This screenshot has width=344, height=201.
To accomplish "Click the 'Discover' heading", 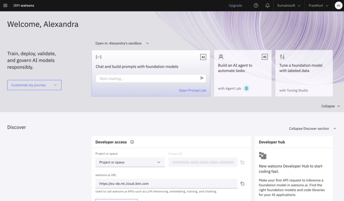I will click(16, 127).
